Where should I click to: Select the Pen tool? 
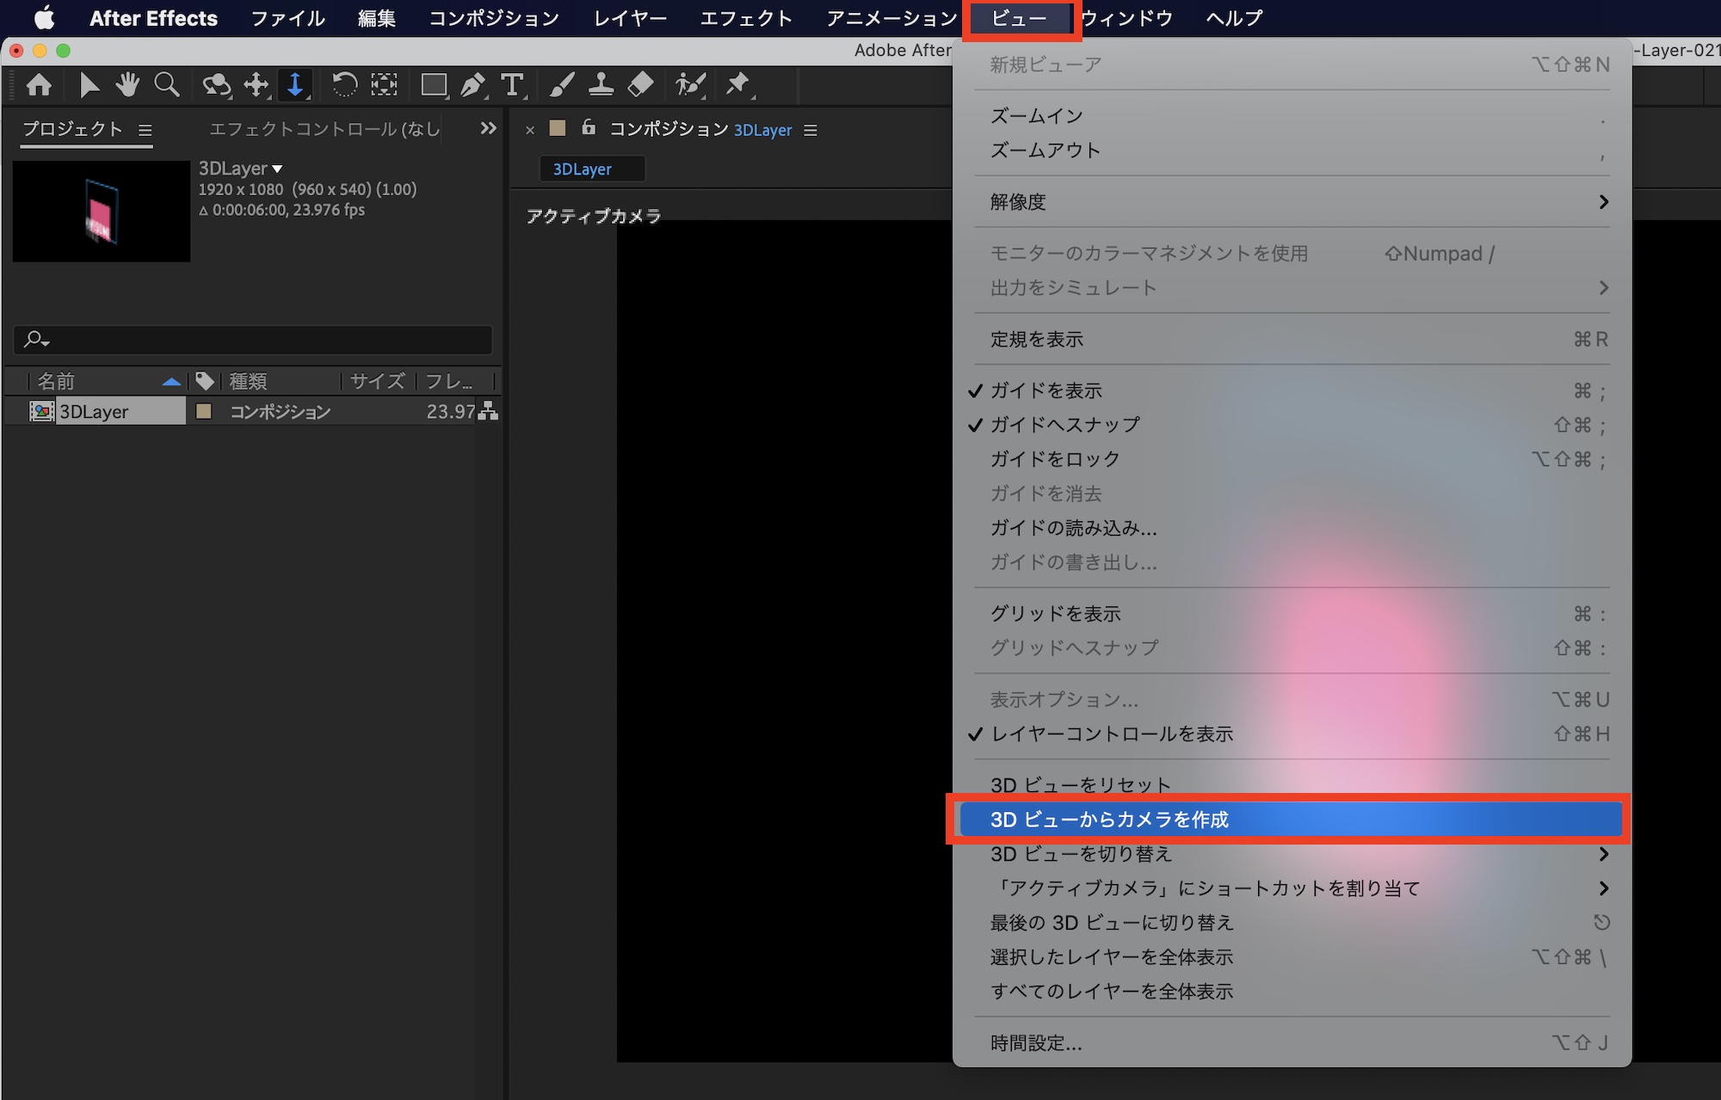472,84
